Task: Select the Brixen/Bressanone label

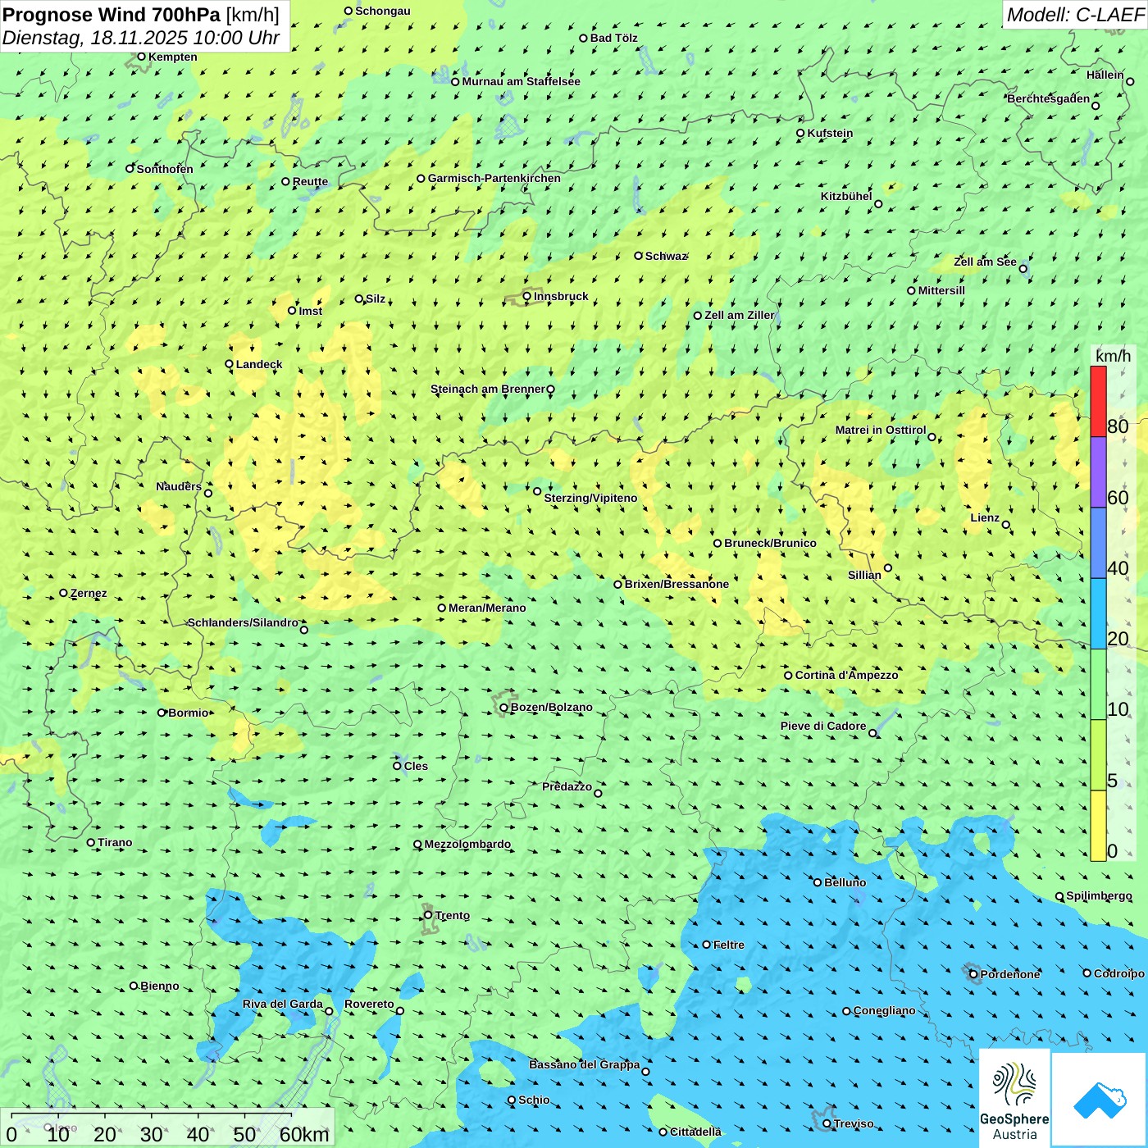Action: coord(676,584)
